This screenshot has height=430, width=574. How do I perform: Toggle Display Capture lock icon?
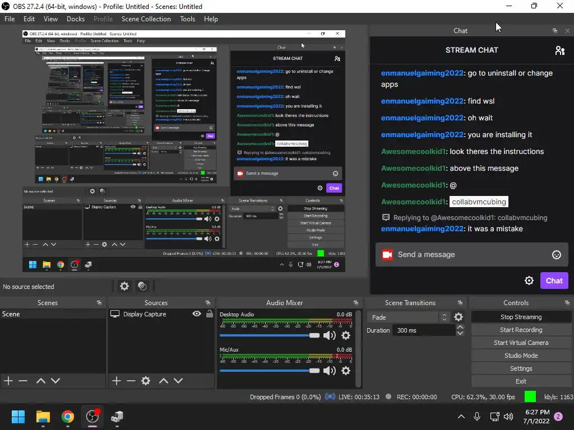pos(210,314)
